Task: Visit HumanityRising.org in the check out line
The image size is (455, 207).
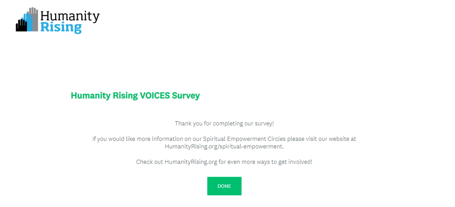Action: point(191,162)
